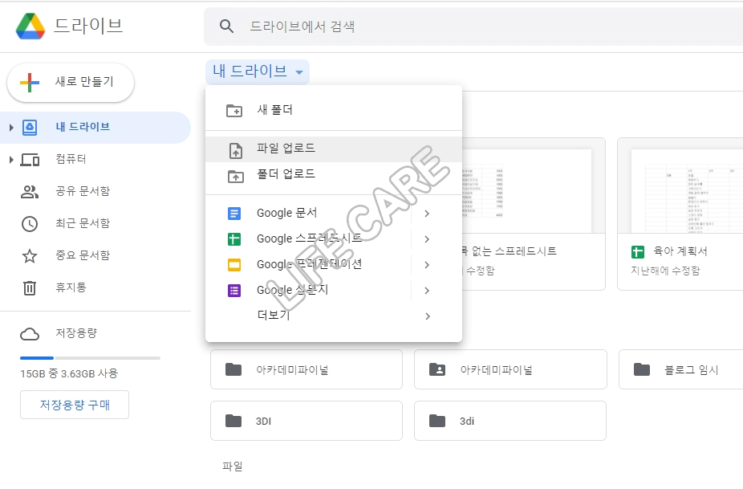Screen dimensions: 743x489
Task: Click the lowercase 3di folder icon
Action: [x=436, y=421]
